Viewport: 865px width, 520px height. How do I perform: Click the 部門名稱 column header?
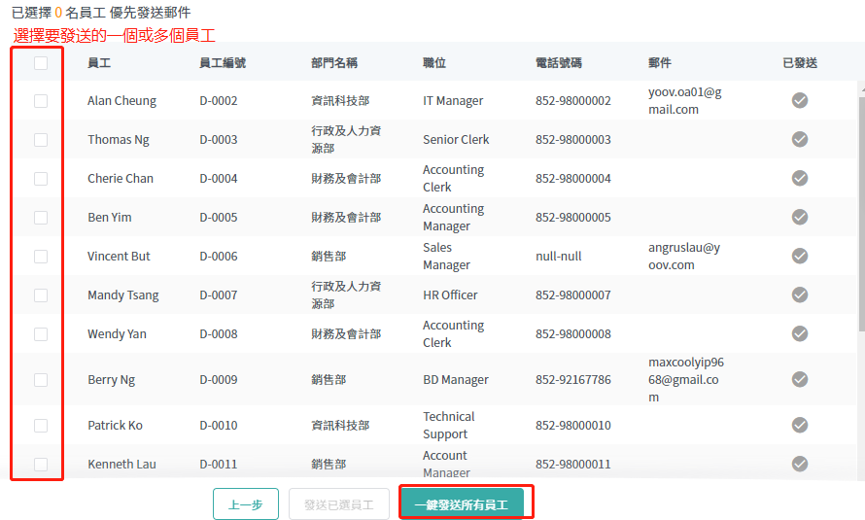coord(334,63)
